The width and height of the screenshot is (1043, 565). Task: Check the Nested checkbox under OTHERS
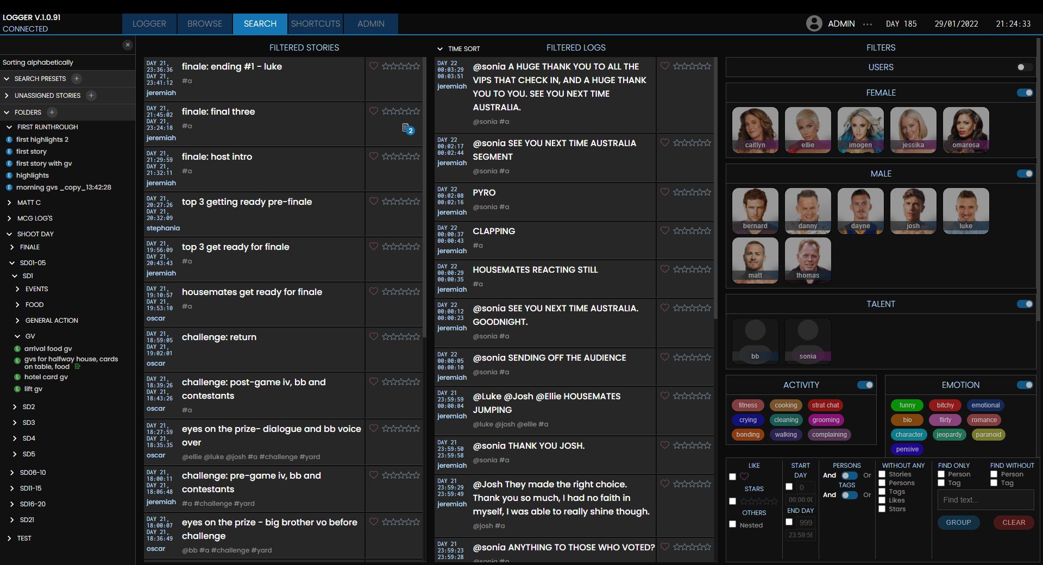coord(732,524)
